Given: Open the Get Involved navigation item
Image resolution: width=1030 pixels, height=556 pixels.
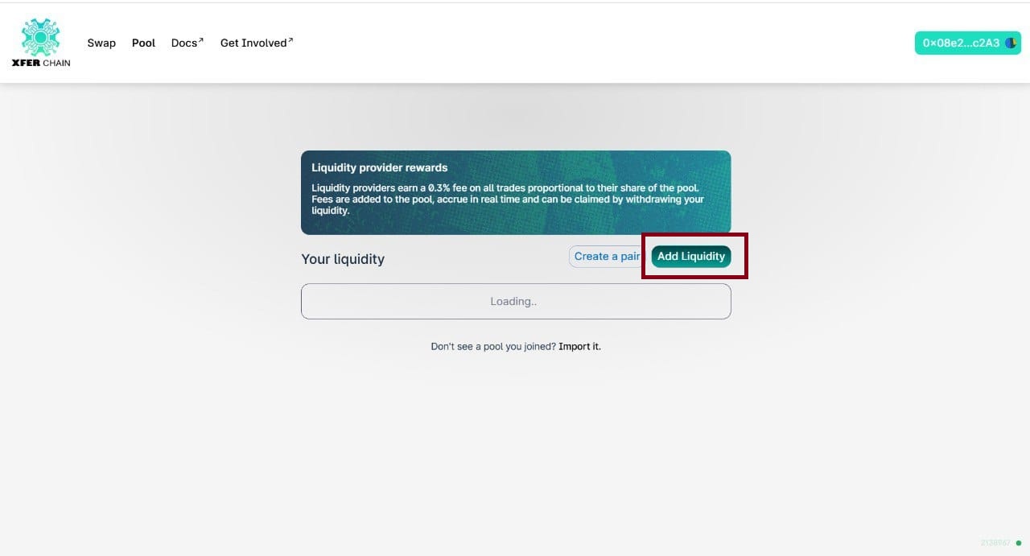Looking at the screenshot, I should tap(252, 43).
